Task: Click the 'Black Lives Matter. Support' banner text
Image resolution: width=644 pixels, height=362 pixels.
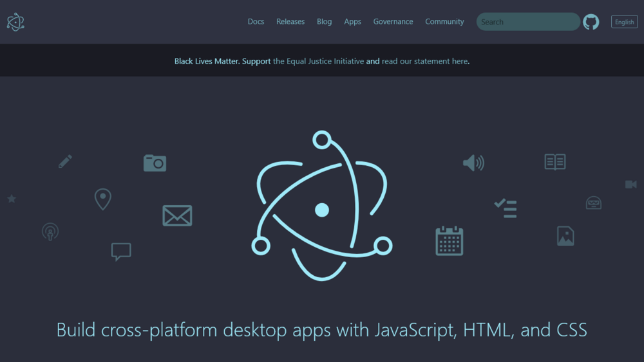Action: point(223,61)
